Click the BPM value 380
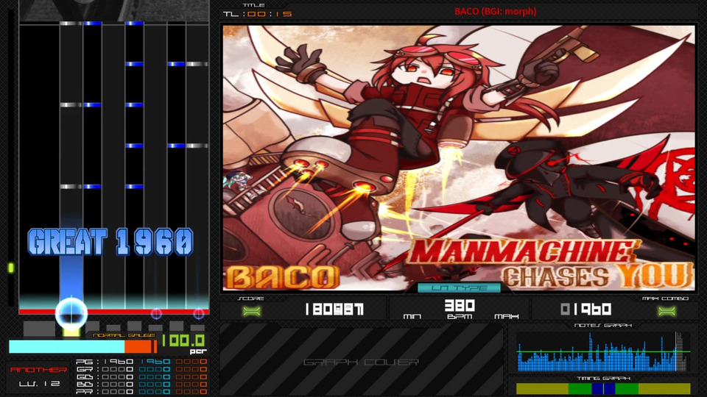 (460, 306)
